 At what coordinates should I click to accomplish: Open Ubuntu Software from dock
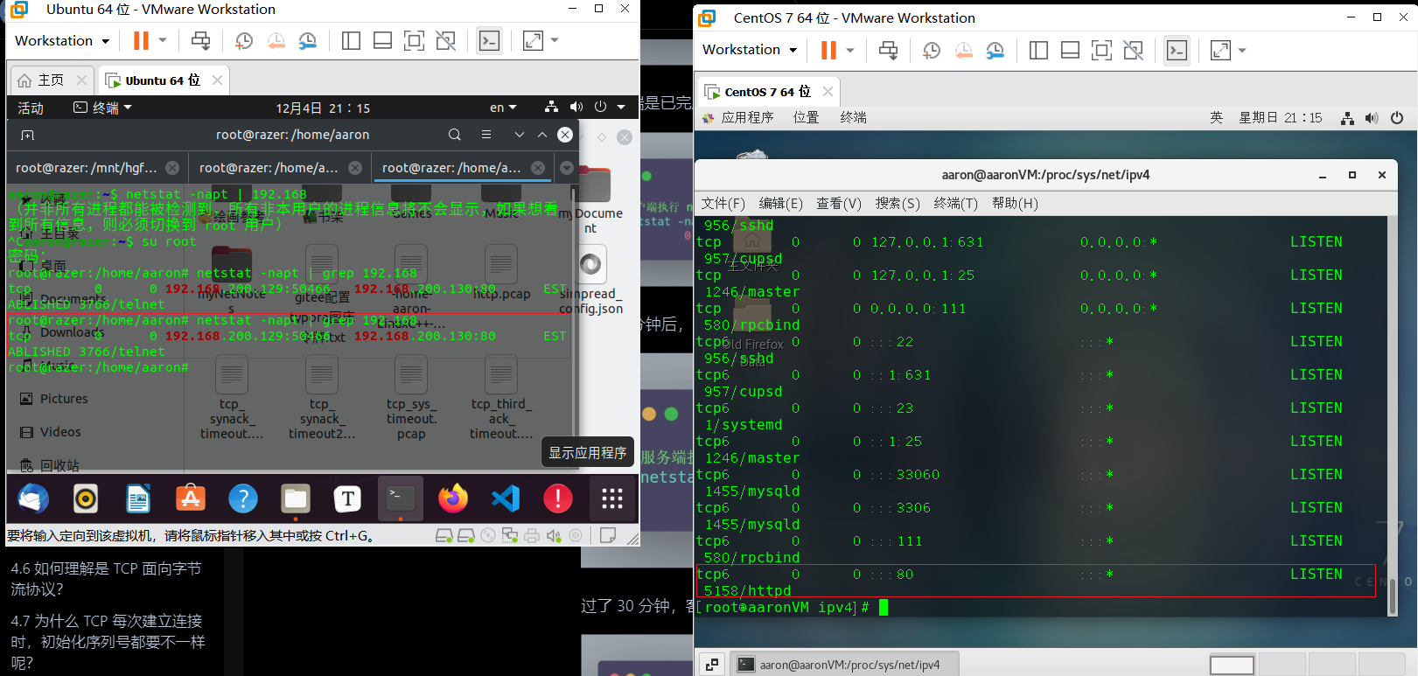point(191,498)
